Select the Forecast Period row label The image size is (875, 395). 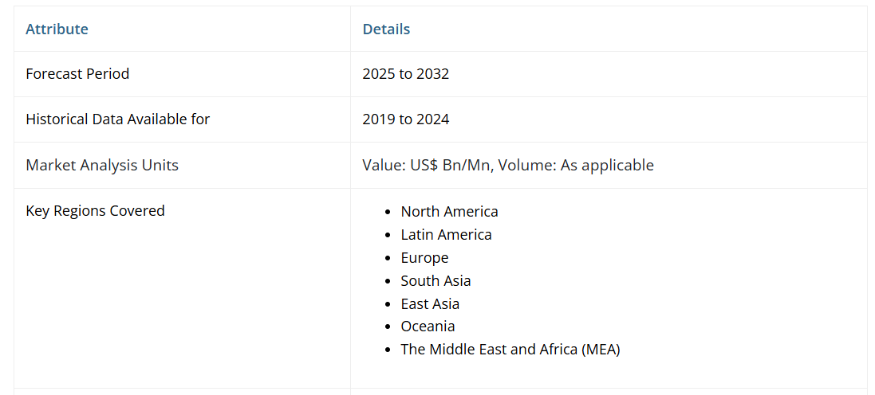tap(77, 74)
